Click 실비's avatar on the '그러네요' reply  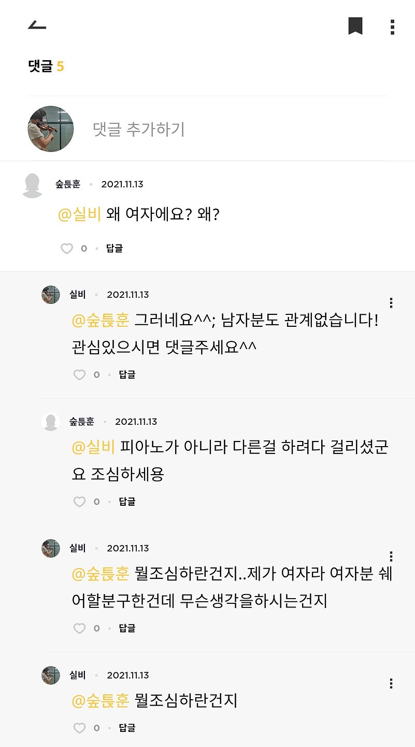pos(51,295)
